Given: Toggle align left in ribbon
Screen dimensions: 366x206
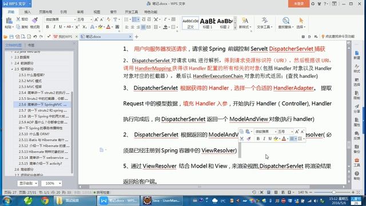Looking at the screenshot, I should coord(127,27).
